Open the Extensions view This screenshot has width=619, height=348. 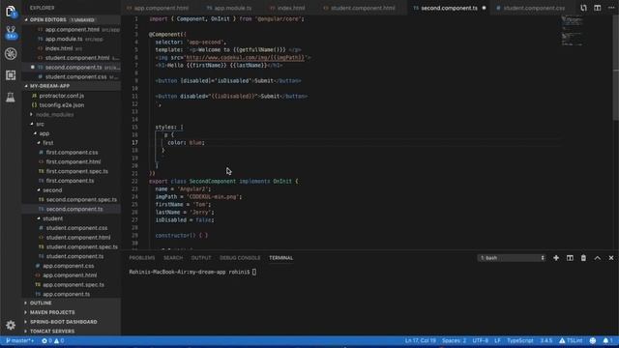(x=11, y=75)
